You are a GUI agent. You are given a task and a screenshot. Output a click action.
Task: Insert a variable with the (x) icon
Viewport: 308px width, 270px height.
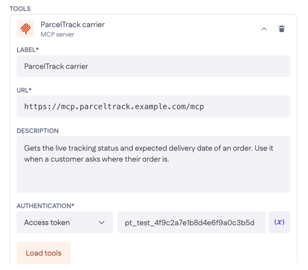pos(279,222)
